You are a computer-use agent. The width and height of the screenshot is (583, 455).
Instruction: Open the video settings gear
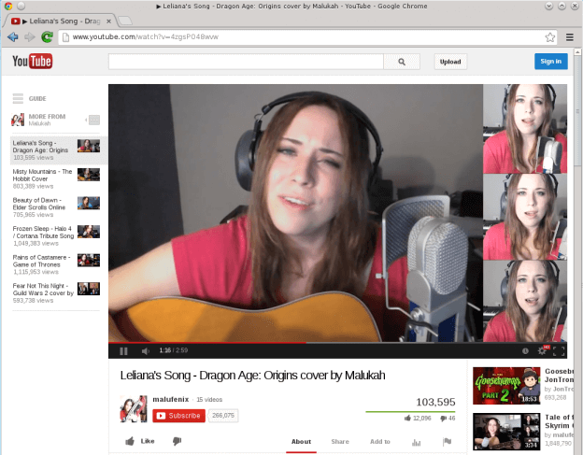543,350
